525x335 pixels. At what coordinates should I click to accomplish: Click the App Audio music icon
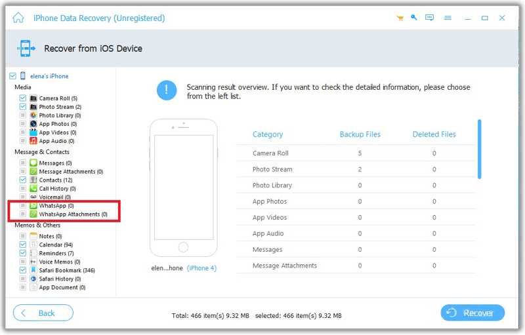point(33,141)
